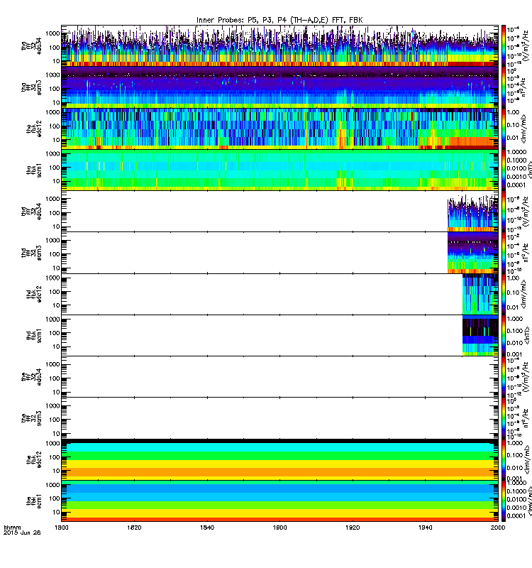Click the 1940 tick label on time axis
The image size is (532, 568).
[x=425, y=528]
